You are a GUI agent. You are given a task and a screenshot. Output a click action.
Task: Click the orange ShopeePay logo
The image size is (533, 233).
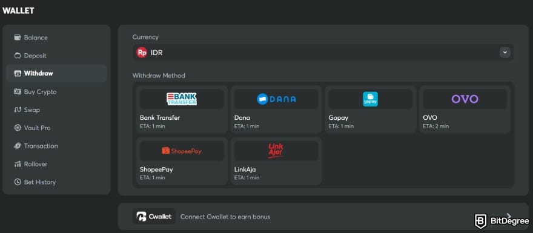pos(182,151)
